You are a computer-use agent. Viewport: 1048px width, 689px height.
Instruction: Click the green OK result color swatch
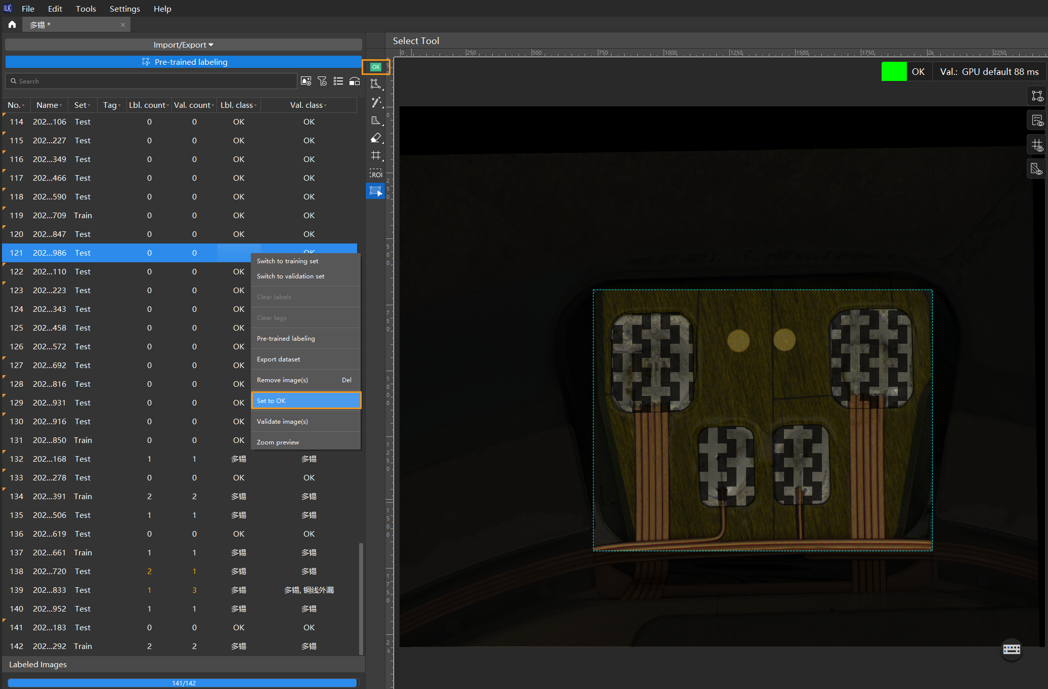tap(894, 72)
